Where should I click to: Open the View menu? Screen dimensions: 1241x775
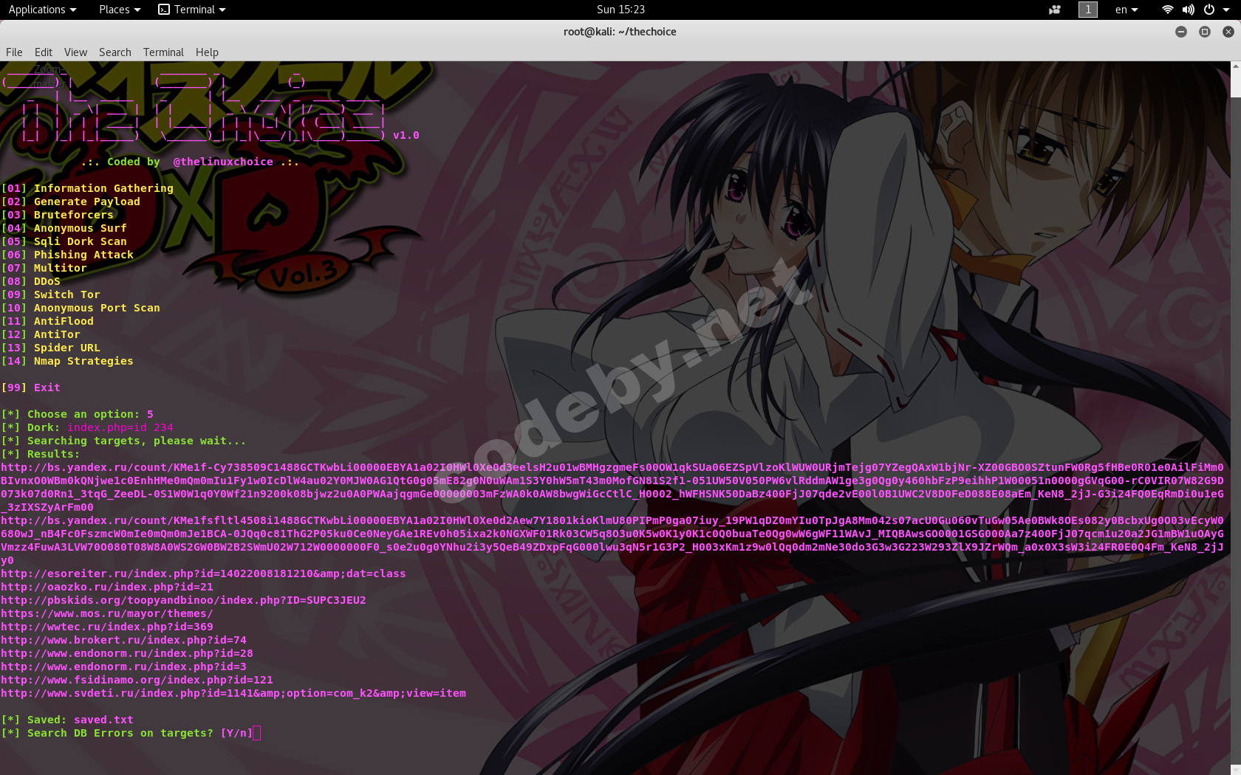pos(75,52)
